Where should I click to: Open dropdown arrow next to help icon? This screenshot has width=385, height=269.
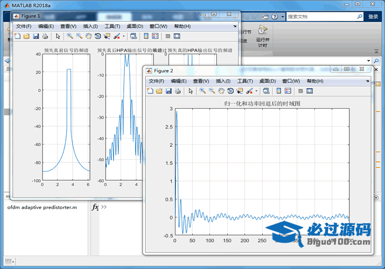283,17
